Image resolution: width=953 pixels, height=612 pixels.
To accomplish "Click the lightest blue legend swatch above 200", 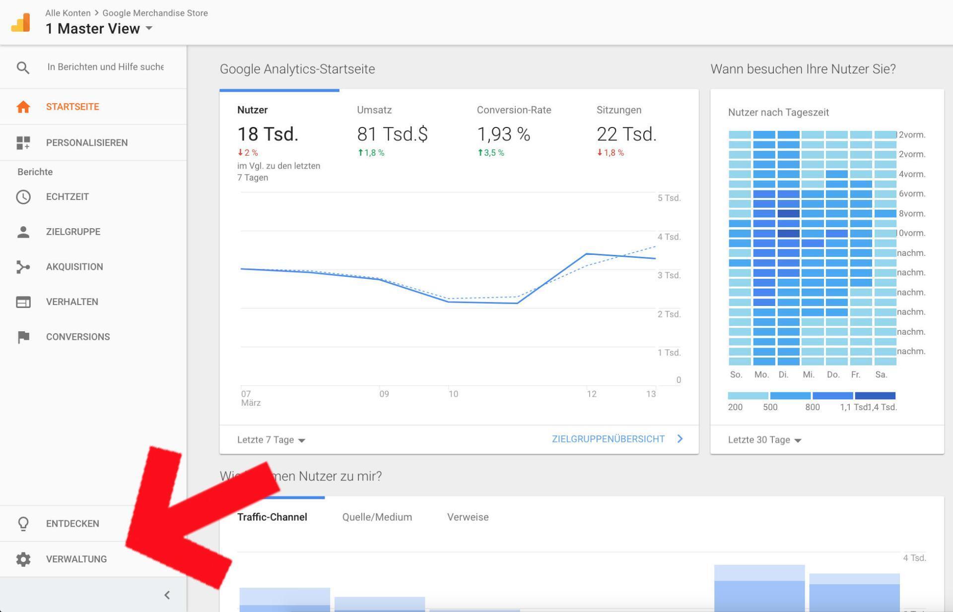I will (x=748, y=396).
